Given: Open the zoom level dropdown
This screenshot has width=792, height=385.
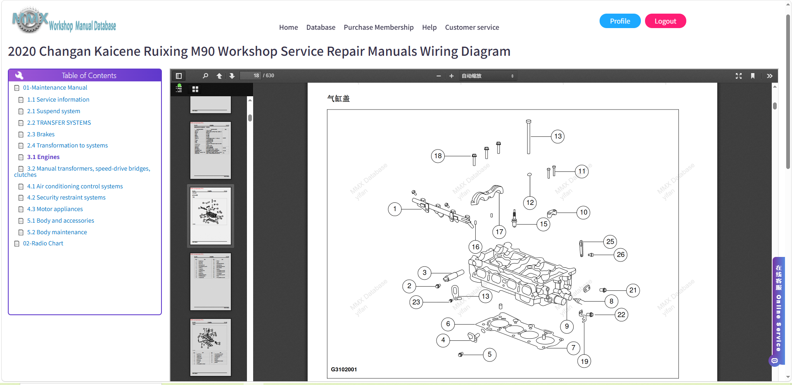Looking at the screenshot, I should [x=488, y=76].
